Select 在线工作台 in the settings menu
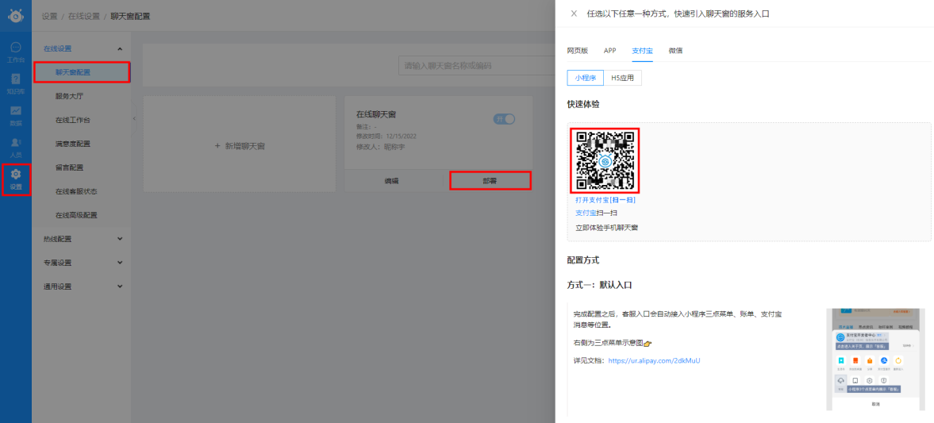 (83, 120)
